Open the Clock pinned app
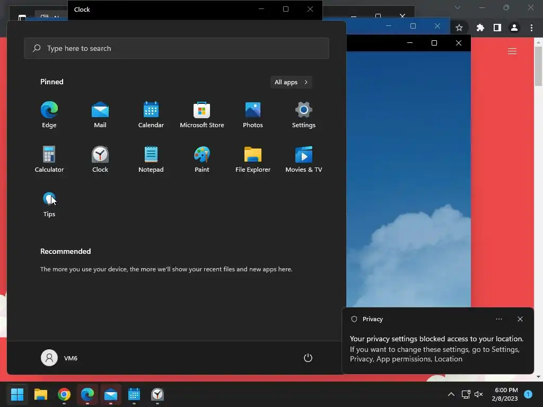 click(x=100, y=159)
